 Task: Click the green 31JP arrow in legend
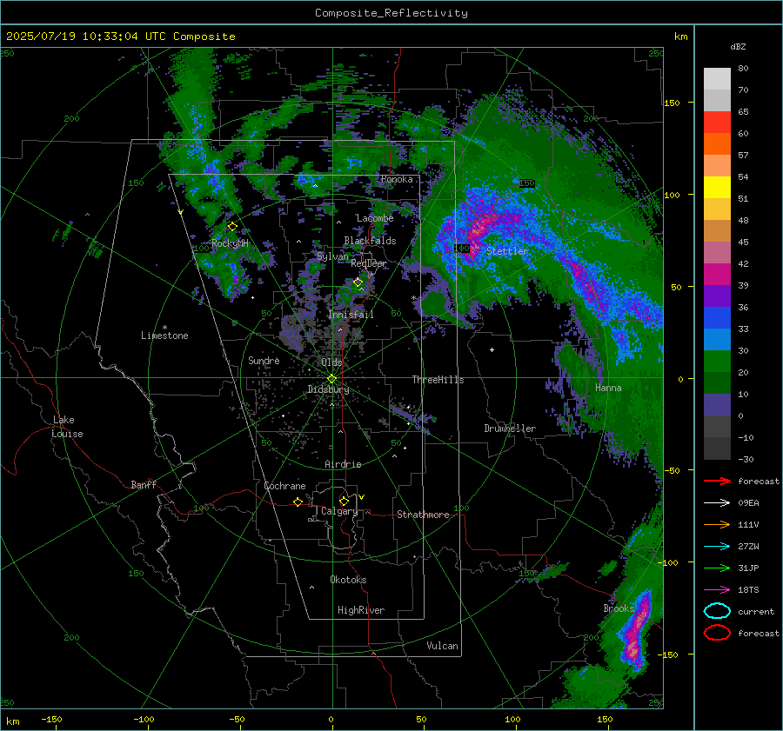[717, 568]
